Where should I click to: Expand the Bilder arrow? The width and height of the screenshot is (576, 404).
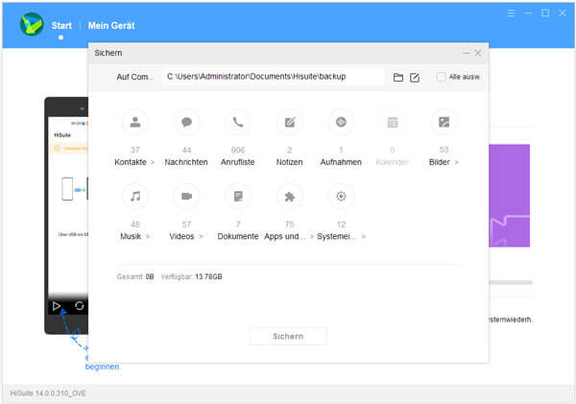coord(456,162)
